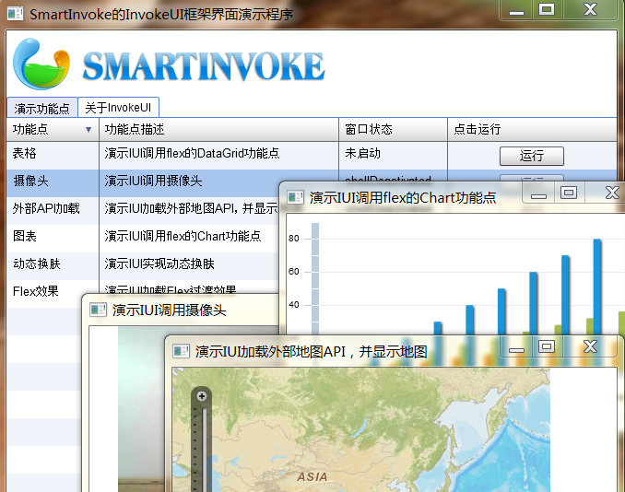Screen dimensions: 625x492
Task: Run the 表格 demo with 运行 button
Action: (x=532, y=156)
